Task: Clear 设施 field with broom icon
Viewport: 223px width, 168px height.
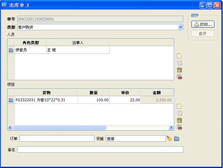Action: (169, 138)
